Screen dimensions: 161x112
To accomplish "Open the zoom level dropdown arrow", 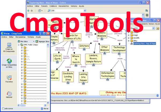I will click(x=85, y=10).
